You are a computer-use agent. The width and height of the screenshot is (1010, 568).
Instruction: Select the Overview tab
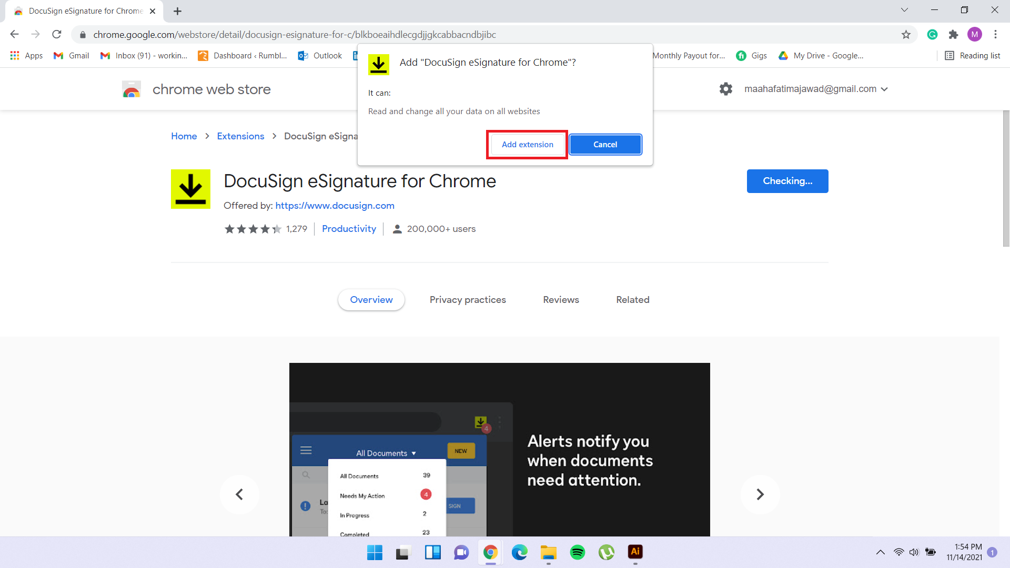371,300
